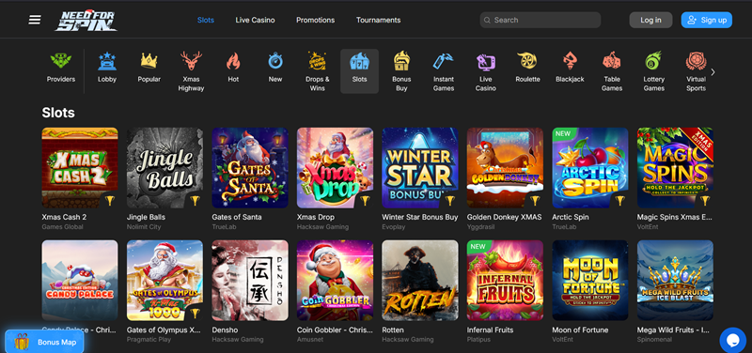752x353 pixels.
Task: Click the Sign up button
Action: pos(707,20)
